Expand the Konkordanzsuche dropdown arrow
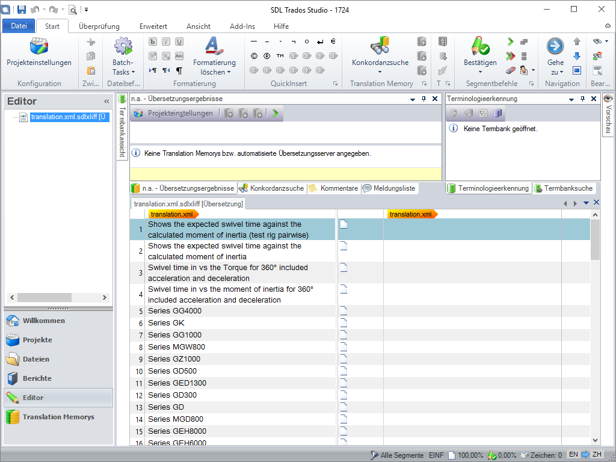Screen dimensions: 616x462 (380, 72)
